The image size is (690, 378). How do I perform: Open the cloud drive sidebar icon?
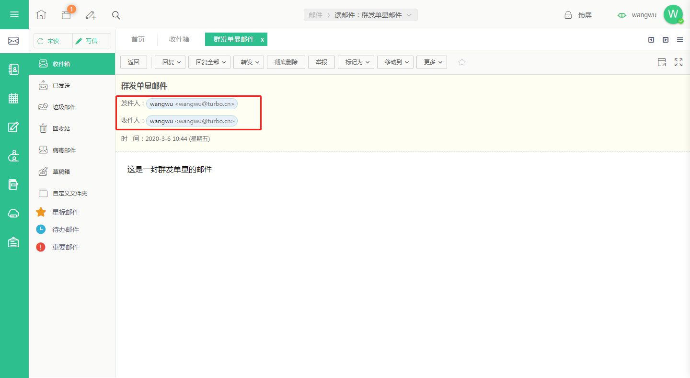point(14,214)
